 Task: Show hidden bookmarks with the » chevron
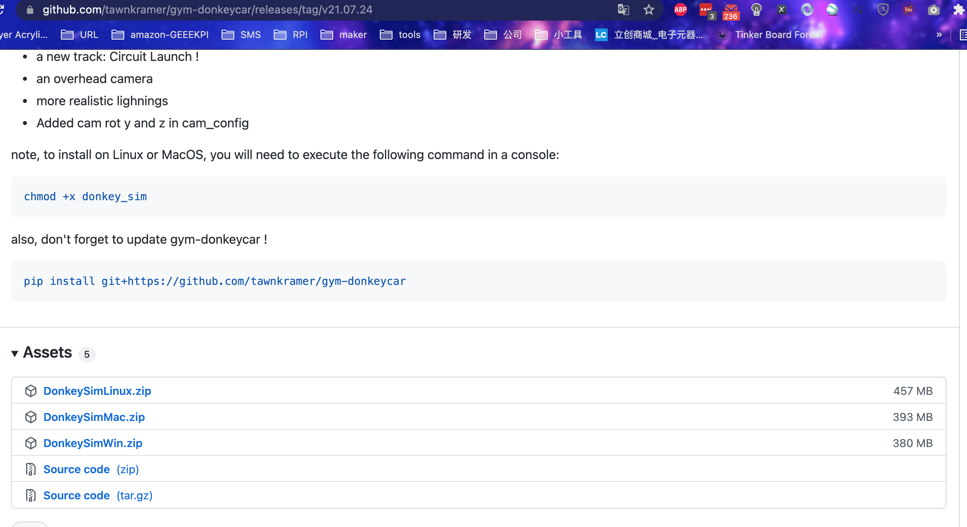pyautogui.click(x=939, y=35)
